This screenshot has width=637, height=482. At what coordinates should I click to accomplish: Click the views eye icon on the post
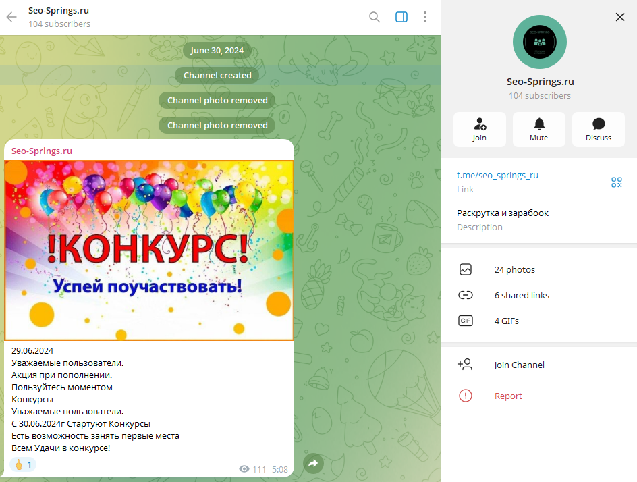[x=244, y=469]
